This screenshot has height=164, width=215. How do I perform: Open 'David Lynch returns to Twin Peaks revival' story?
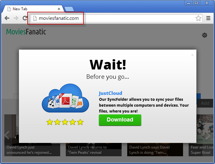click(x=94, y=150)
